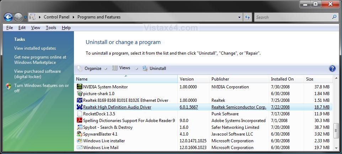Click the Windows Live installer icon
The width and height of the screenshot is (342, 154).
80,141
